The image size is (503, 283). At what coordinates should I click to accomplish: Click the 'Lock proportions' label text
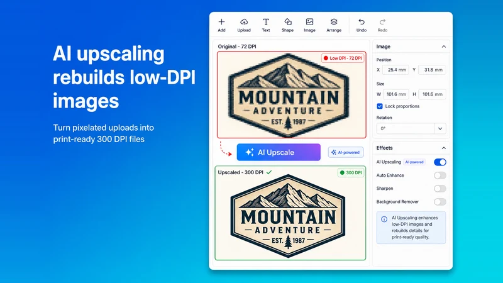pyautogui.click(x=402, y=106)
